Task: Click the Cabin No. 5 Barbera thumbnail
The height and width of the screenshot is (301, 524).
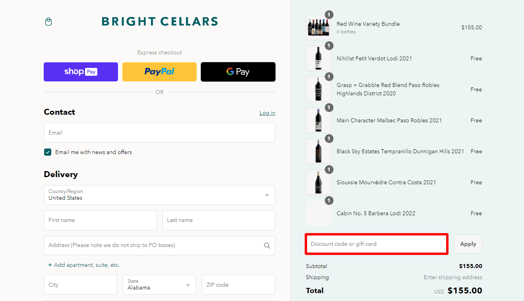Action: 318,213
